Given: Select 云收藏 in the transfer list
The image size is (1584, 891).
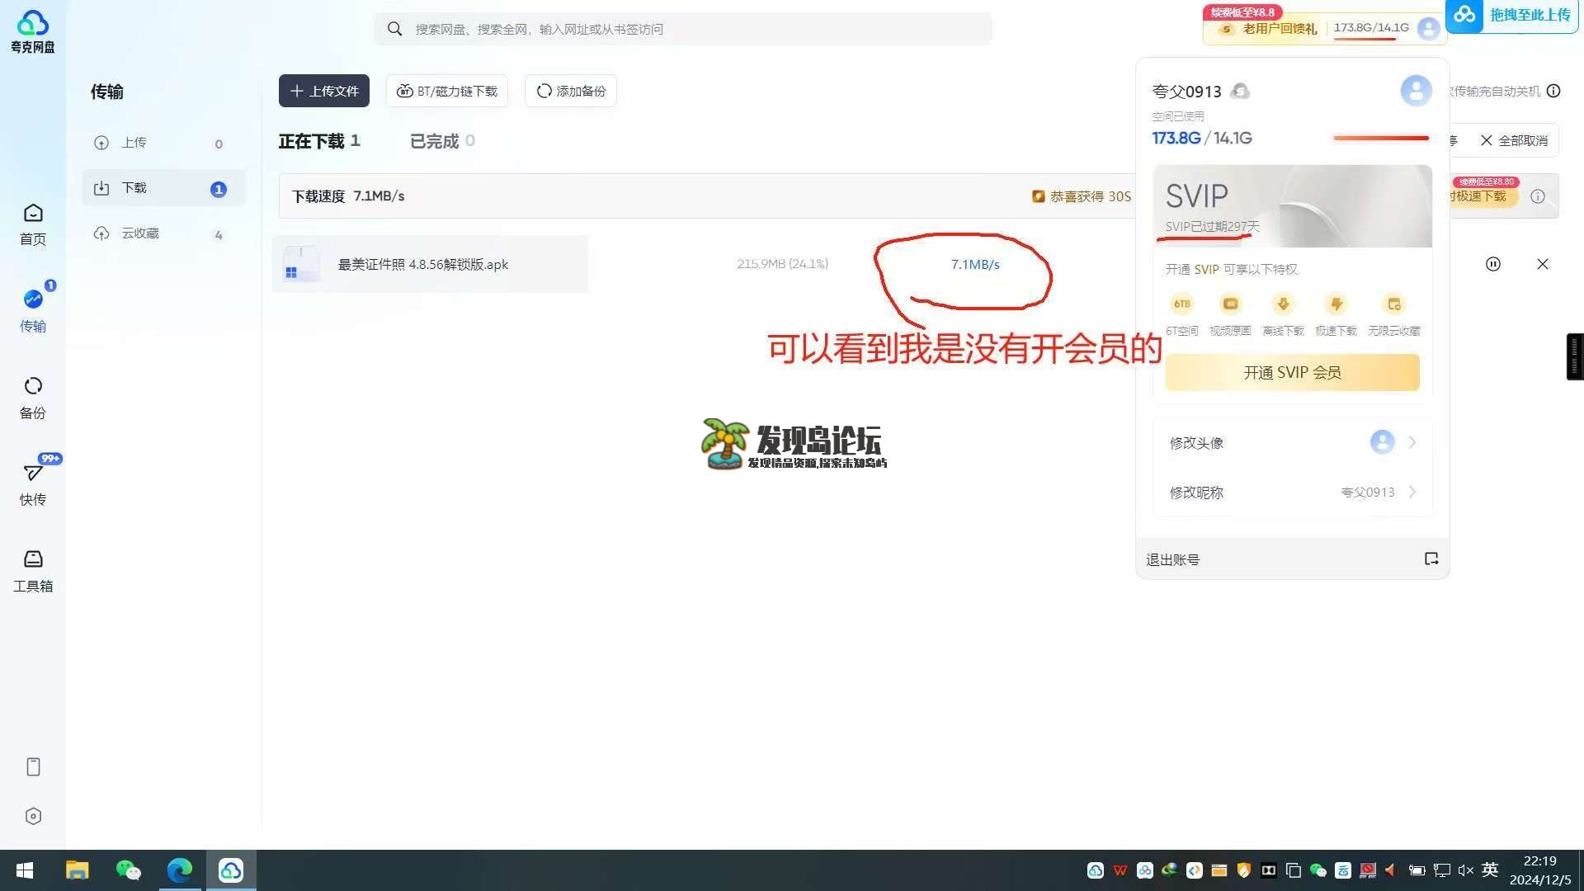Looking at the screenshot, I should click(x=164, y=233).
